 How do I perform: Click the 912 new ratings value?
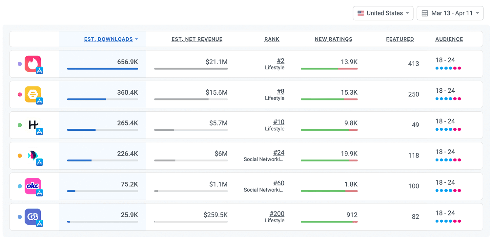(x=352, y=215)
